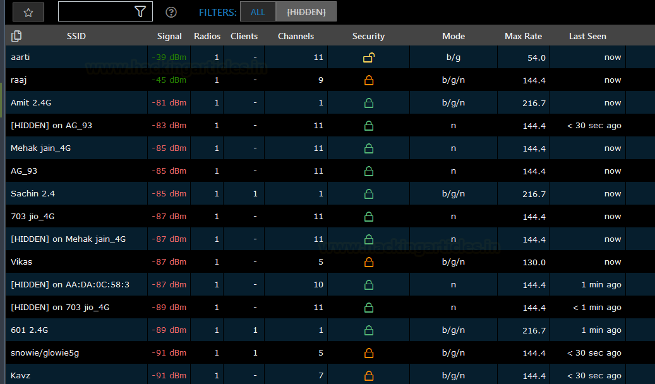Select the [HIDDEN] on 703 jio_4G entry
The width and height of the screenshot is (655, 384).
point(60,308)
